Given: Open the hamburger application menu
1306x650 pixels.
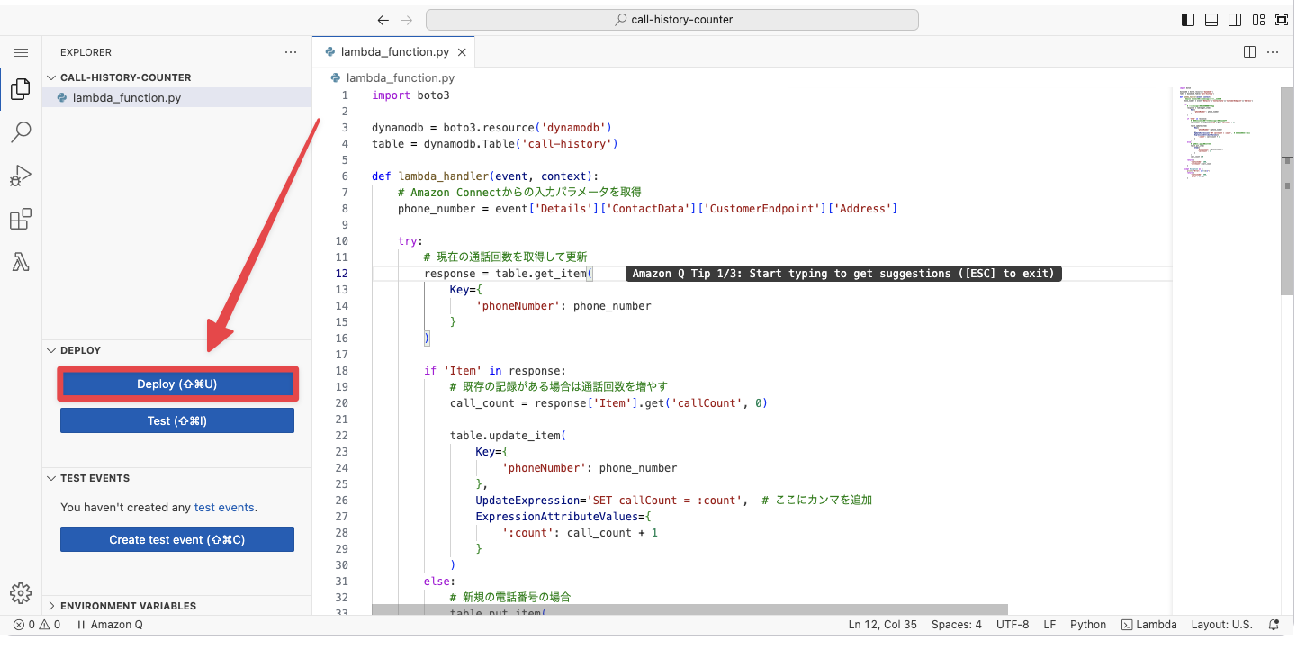Looking at the screenshot, I should pos(21,53).
